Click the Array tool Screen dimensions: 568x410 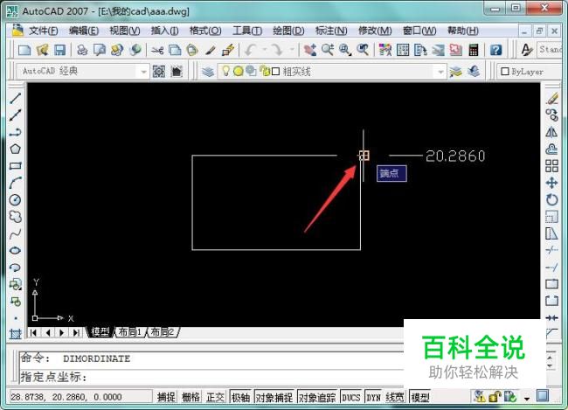click(552, 166)
